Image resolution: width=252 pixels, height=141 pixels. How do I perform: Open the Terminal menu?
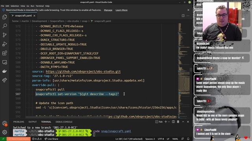pyautogui.click(x=40, y=6)
